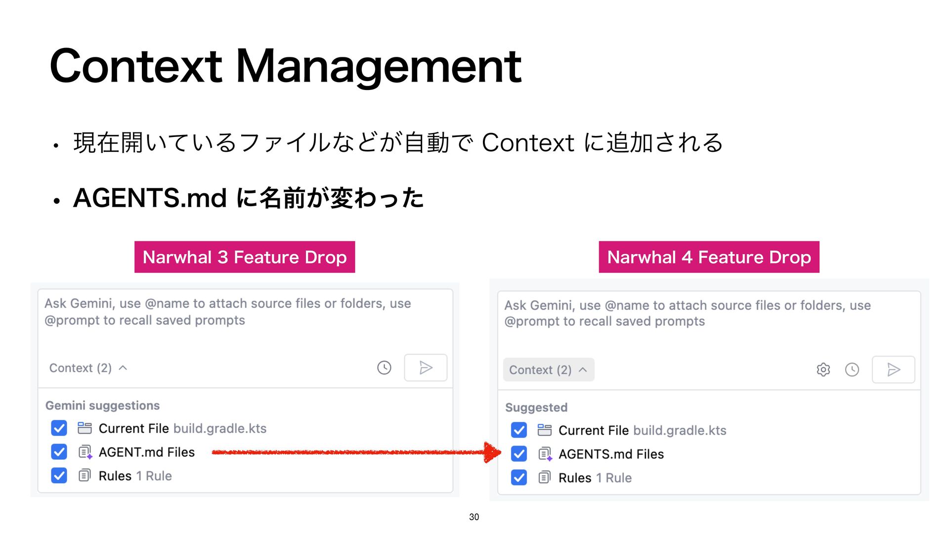Click the AGENTS.md Files document icon
949x534 pixels.
[x=545, y=454]
